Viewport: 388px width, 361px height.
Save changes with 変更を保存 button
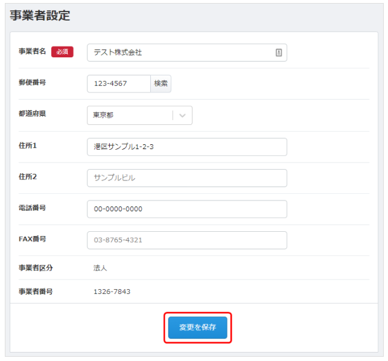point(197,327)
